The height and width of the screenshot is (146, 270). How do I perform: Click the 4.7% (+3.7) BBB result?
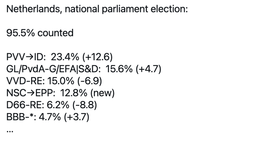pyautogui.click(x=64, y=117)
